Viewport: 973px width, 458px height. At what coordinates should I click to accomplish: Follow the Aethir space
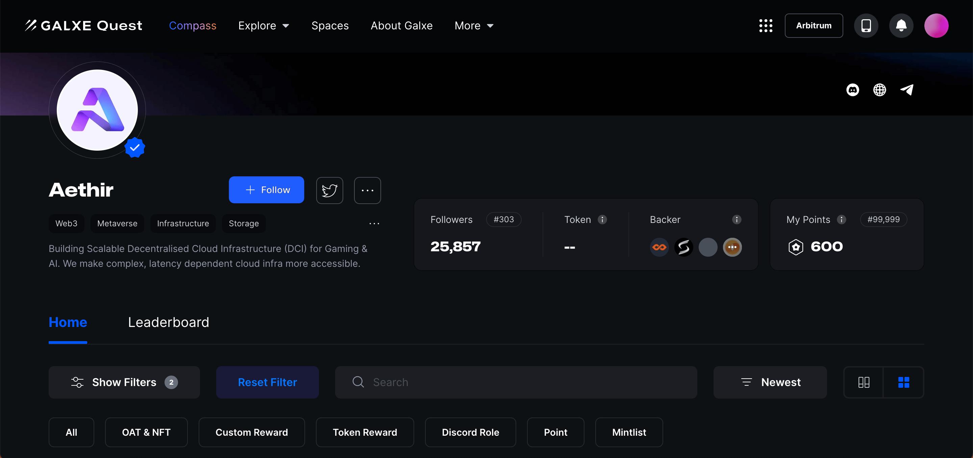click(266, 190)
